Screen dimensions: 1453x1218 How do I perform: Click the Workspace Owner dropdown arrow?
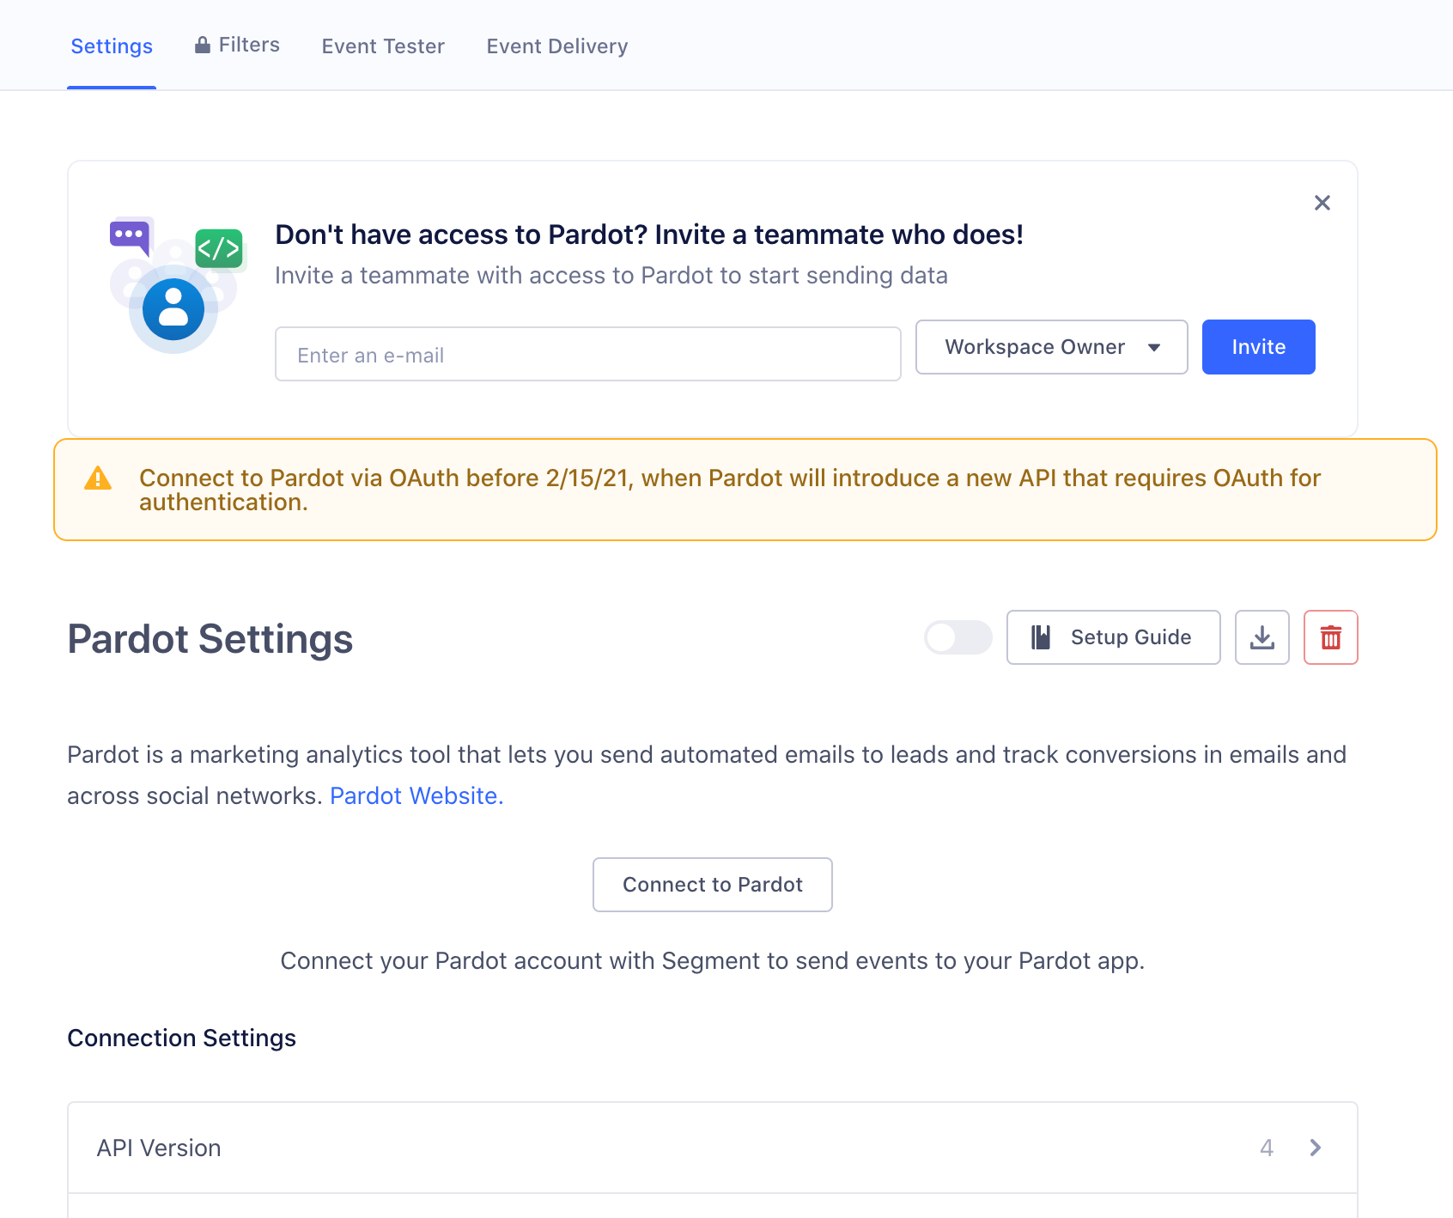coord(1155,347)
